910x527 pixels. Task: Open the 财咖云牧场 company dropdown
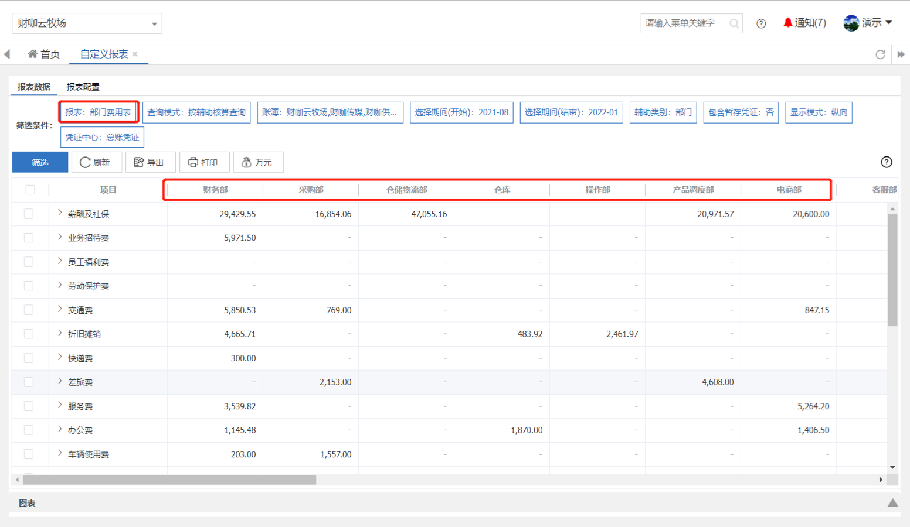(87, 23)
